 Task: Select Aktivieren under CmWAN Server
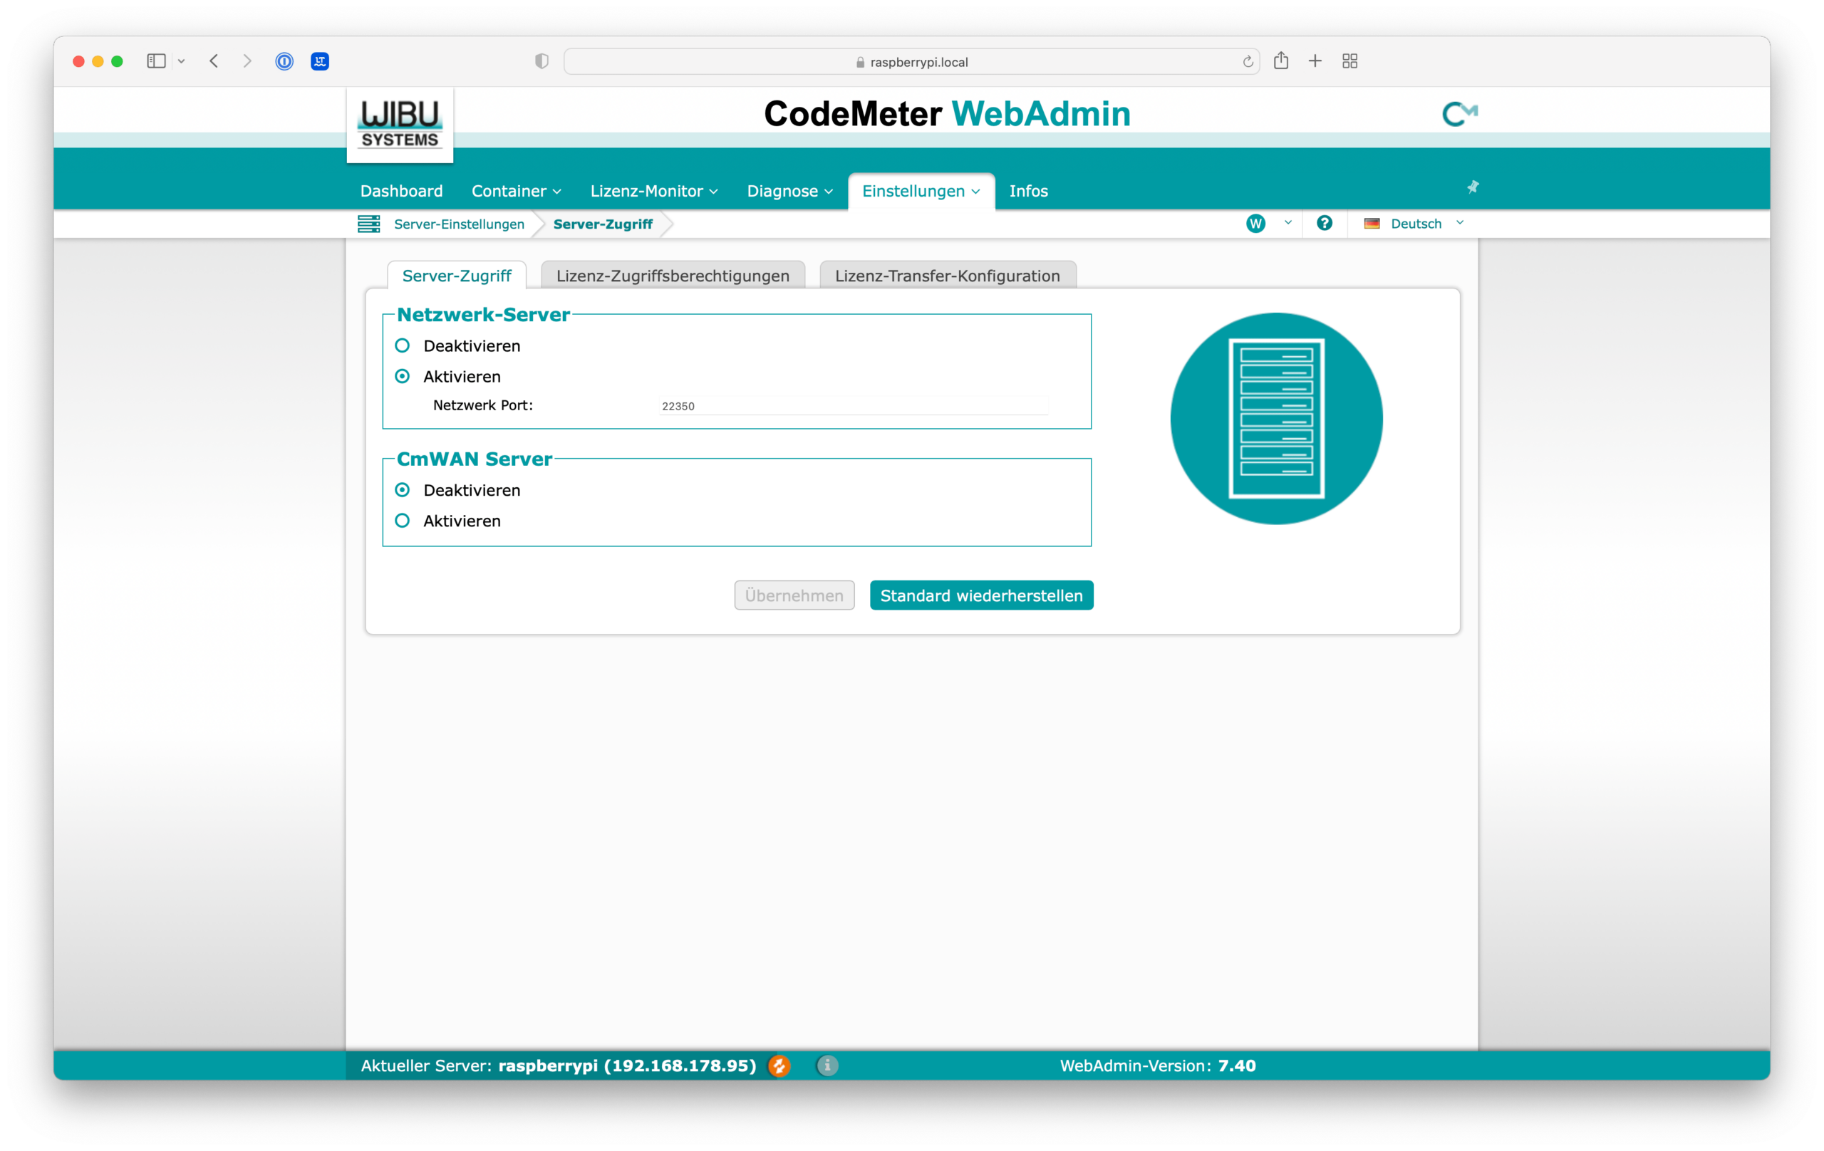click(403, 521)
